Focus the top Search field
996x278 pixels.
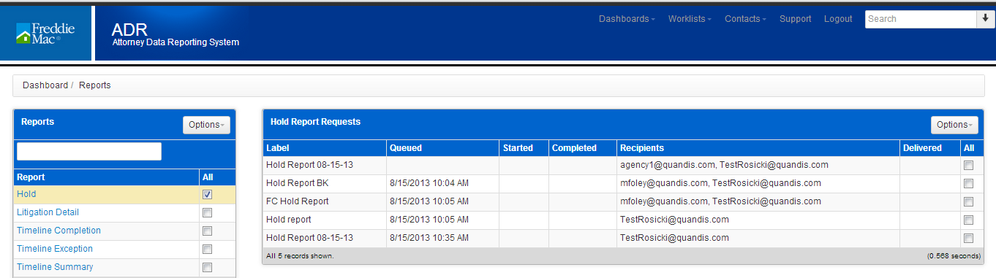tap(920, 19)
